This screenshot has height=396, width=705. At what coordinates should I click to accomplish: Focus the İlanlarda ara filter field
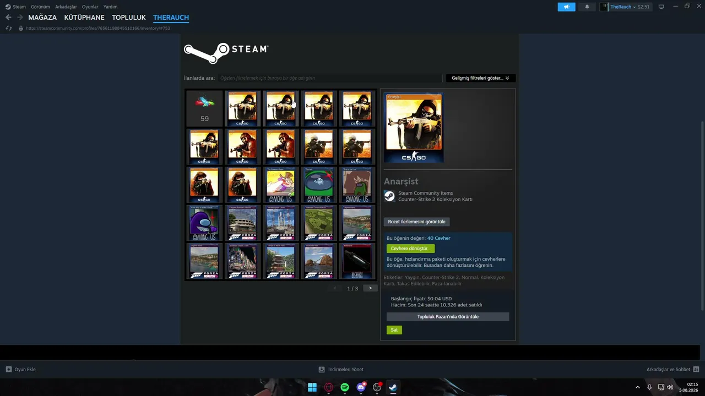[330, 78]
